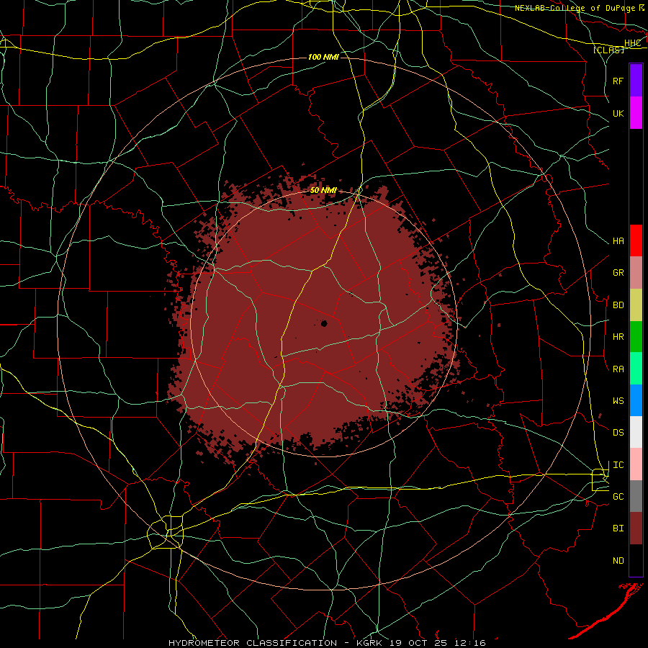Select the GR pink legend swatch
Screen dimensions: 648x648
636,273
